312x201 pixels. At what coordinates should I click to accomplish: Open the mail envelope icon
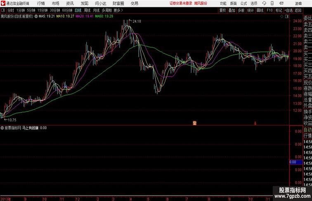281,3
